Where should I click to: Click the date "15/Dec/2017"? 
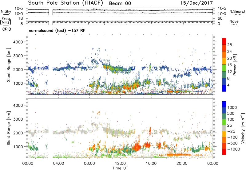pos(196,3)
